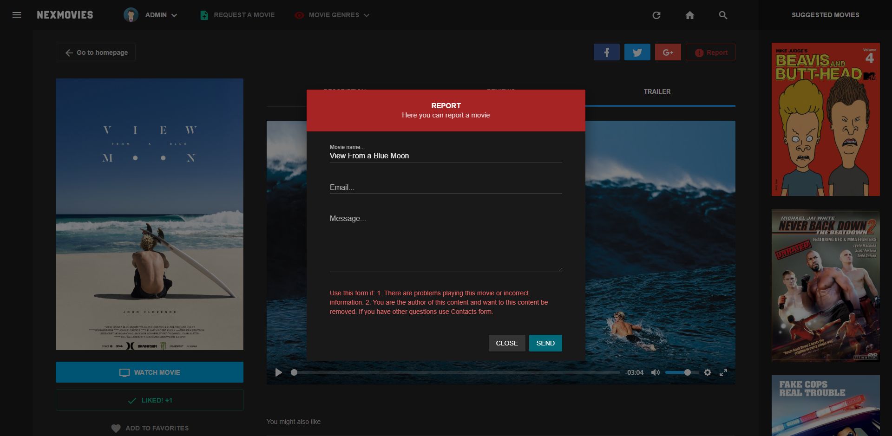Image resolution: width=892 pixels, height=436 pixels.
Task: Focus the Email field in report form
Action: point(446,187)
